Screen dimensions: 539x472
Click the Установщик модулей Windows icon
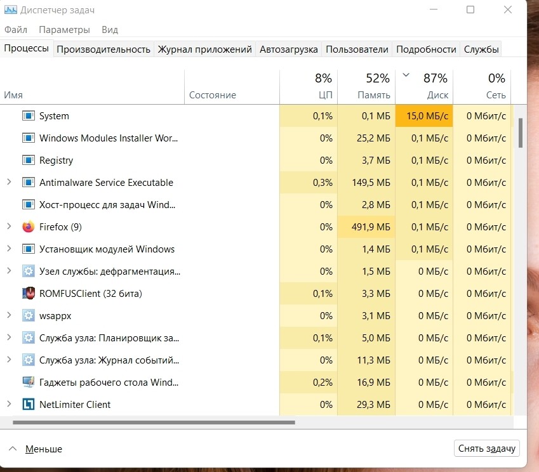click(28, 249)
